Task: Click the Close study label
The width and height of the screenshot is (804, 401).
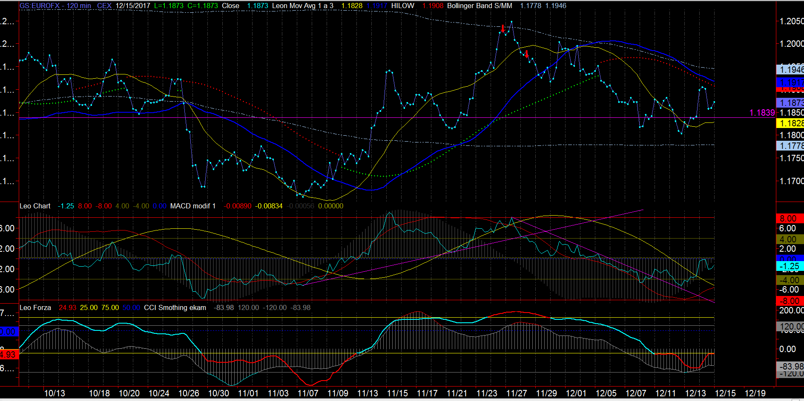Action: [x=230, y=6]
